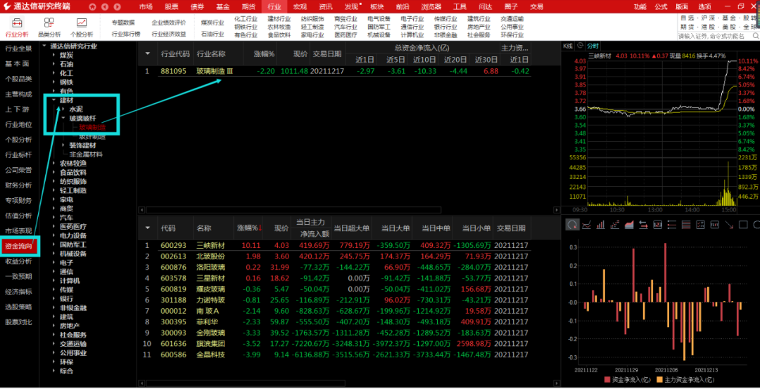The height and width of the screenshot is (389, 760).
Task: Click the up-arrow navigation circle in title bar
Action: [93, 7]
